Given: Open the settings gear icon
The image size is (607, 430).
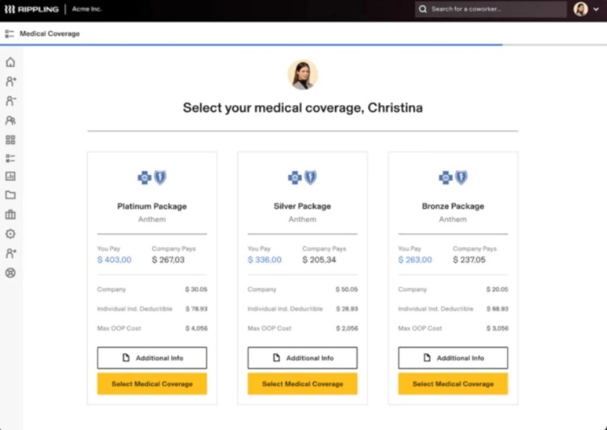Looking at the screenshot, I should 9,234.
